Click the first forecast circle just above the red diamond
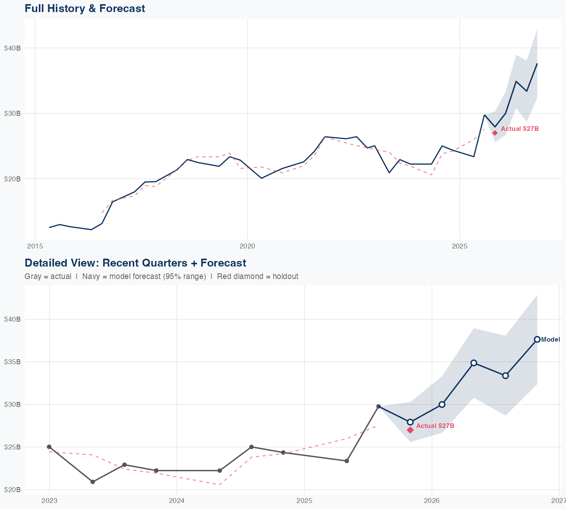Image resolution: width=566 pixels, height=509 pixels. [410, 422]
